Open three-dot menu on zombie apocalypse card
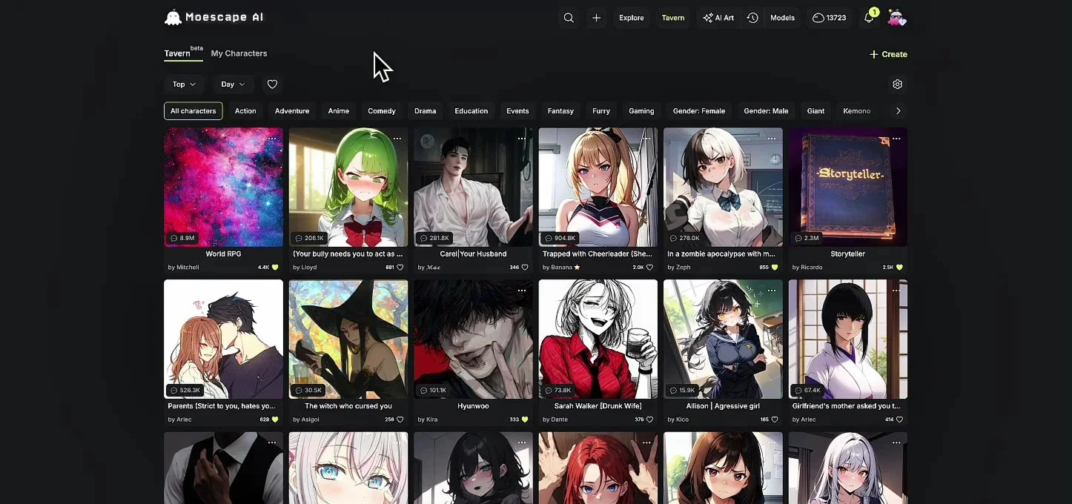The height and width of the screenshot is (504, 1072). [771, 139]
